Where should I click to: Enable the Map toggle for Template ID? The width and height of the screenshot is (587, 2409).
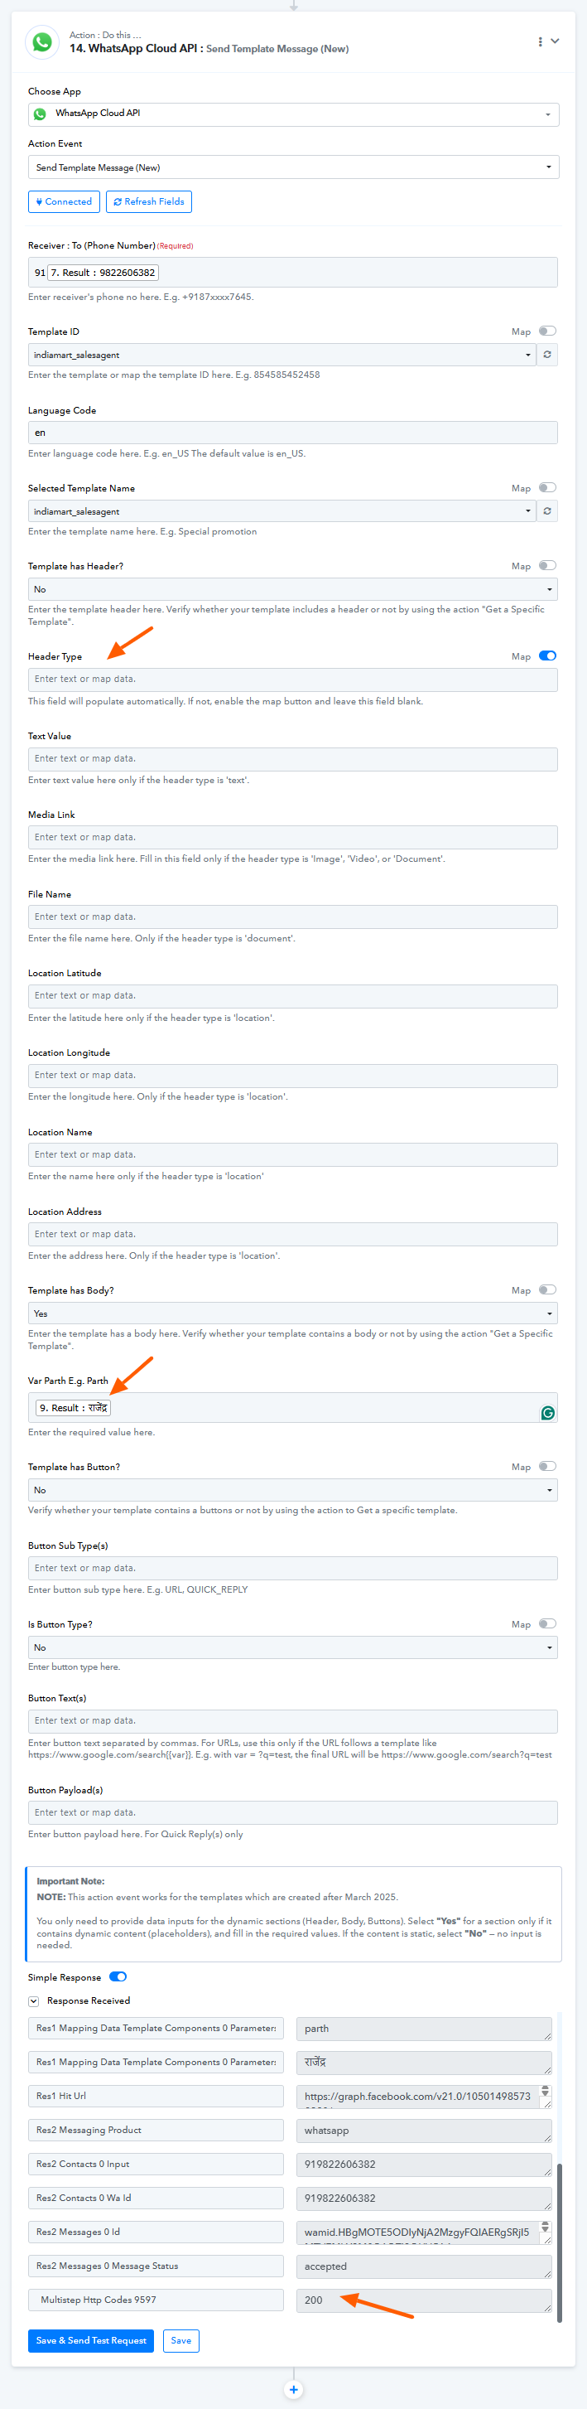pyautogui.click(x=546, y=331)
